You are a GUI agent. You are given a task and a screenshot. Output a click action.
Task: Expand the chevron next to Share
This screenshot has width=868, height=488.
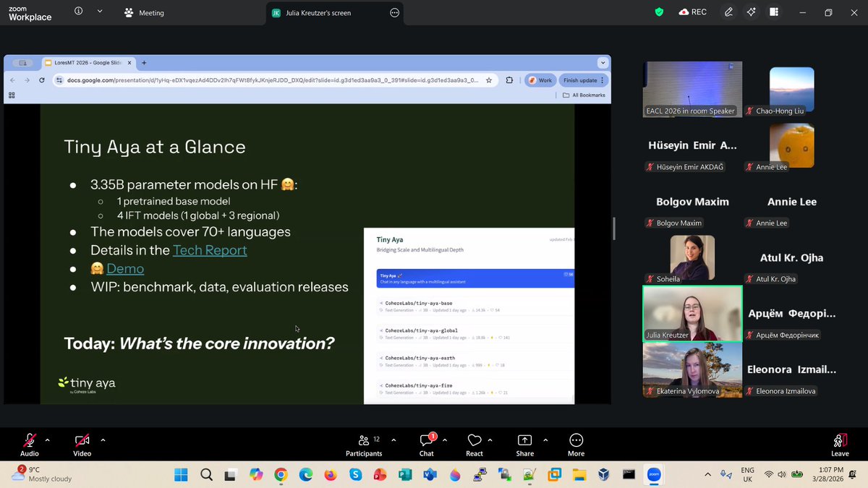[x=545, y=440]
